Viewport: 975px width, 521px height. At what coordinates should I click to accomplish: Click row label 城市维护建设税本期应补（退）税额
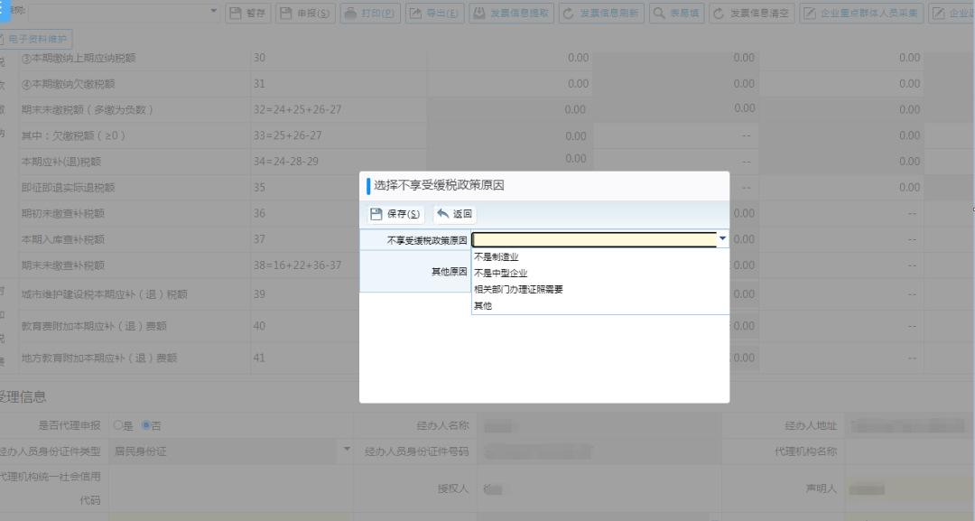click(105, 294)
